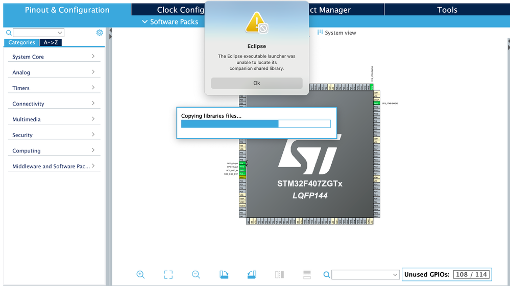
Task: Click the horizontal split view icon
Action: [x=307, y=275]
